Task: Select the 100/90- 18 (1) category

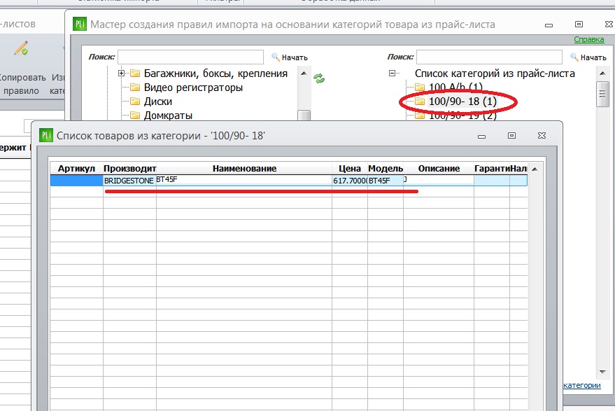Action: pyautogui.click(x=462, y=102)
